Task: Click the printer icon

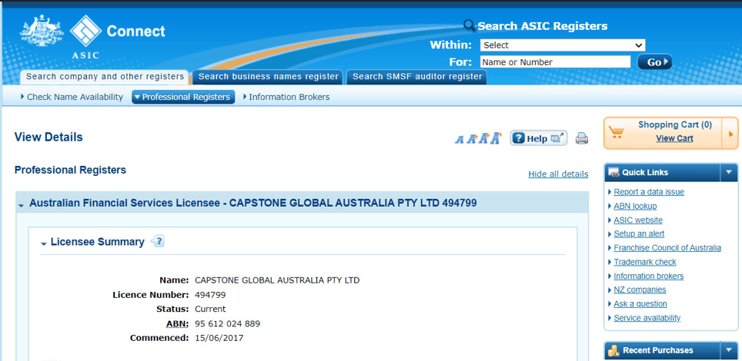Action: click(x=581, y=138)
